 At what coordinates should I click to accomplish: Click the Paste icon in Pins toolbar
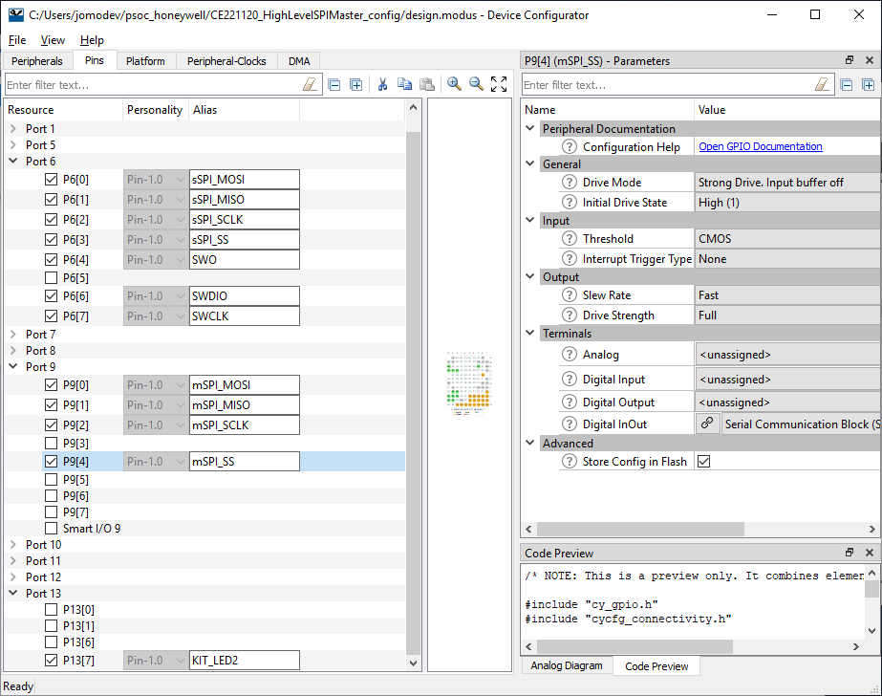point(427,84)
